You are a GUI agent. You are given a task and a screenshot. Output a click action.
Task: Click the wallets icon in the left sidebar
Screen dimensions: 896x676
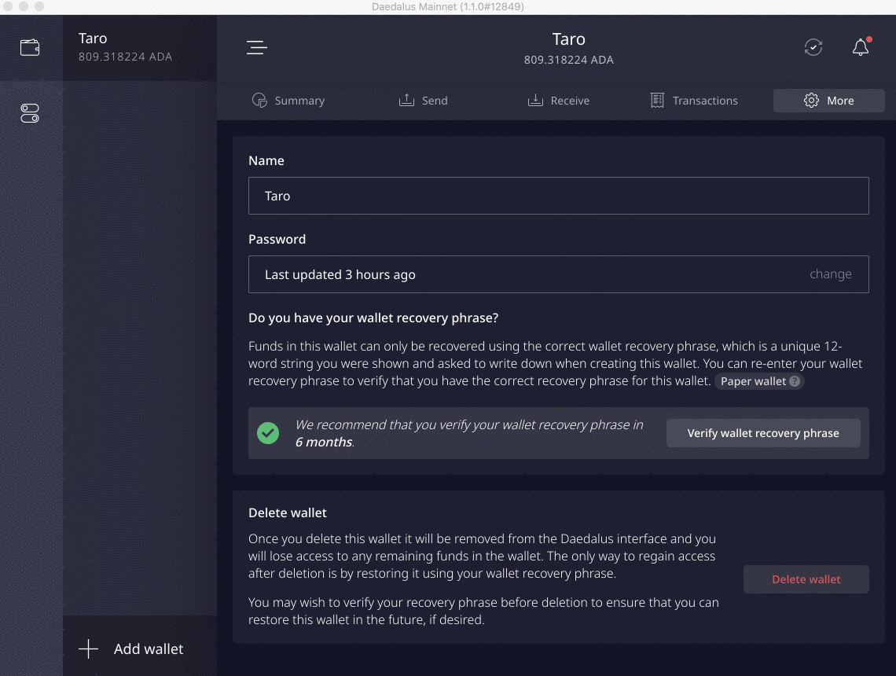point(30,47)
